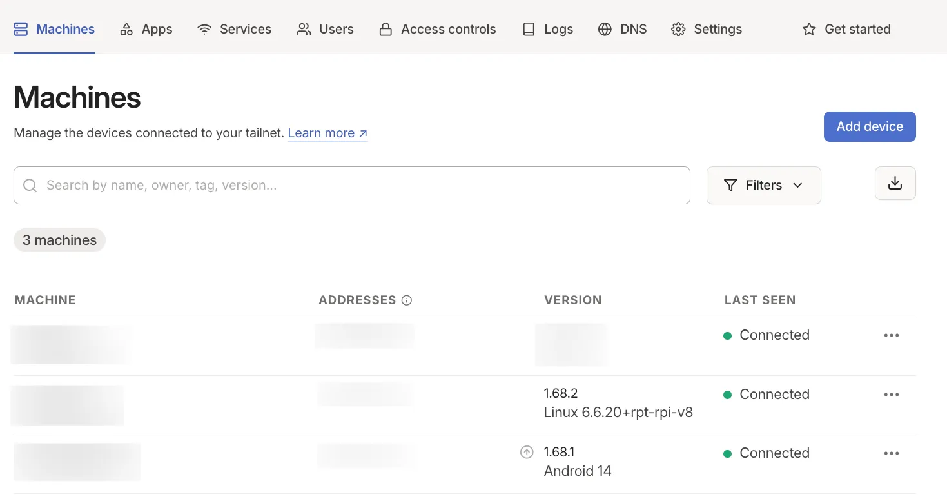Open Settings via the gear icon
Image resolution: width=947 pixels, height=499 pixels.
[678, 28]
